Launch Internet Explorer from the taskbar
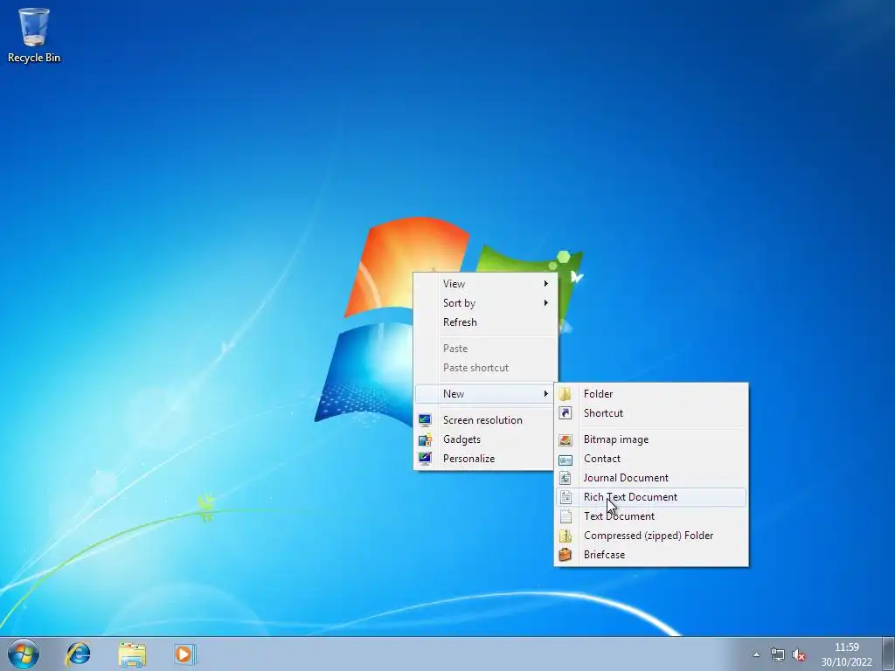 pos(78,654)
